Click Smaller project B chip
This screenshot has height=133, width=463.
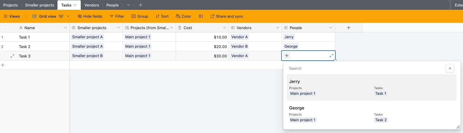click(x=88, y=56)
